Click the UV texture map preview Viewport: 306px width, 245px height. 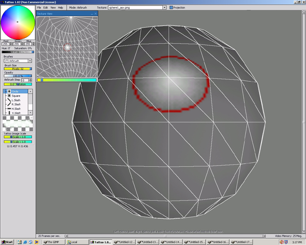point(67,47)
